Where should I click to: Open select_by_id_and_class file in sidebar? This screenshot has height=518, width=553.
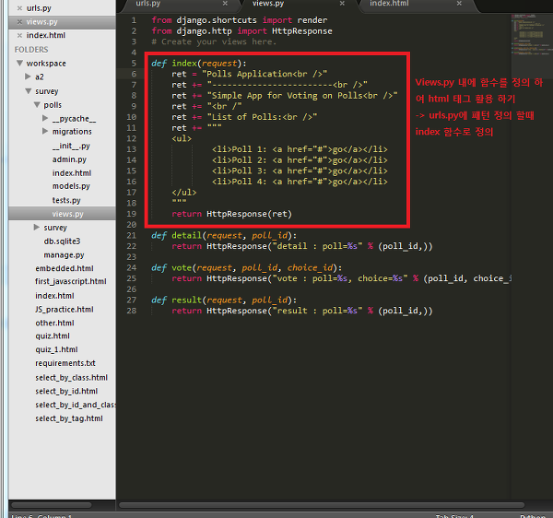pos(76,405)
